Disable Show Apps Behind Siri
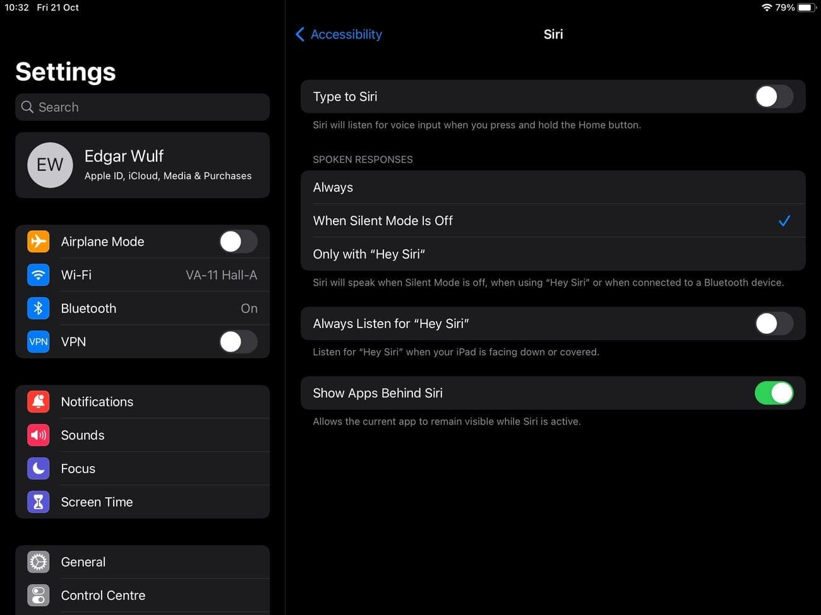The height and width of the screenshot is (615, 821). pyautogui.click(x=774, y=392)
